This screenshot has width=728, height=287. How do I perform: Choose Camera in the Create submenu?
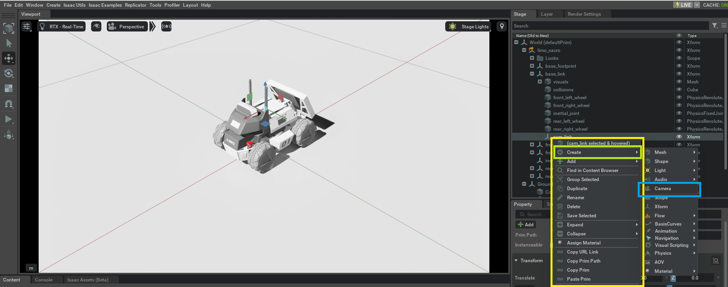coord(669,189)
